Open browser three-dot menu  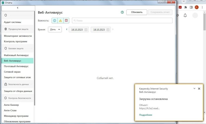[202, 7]
